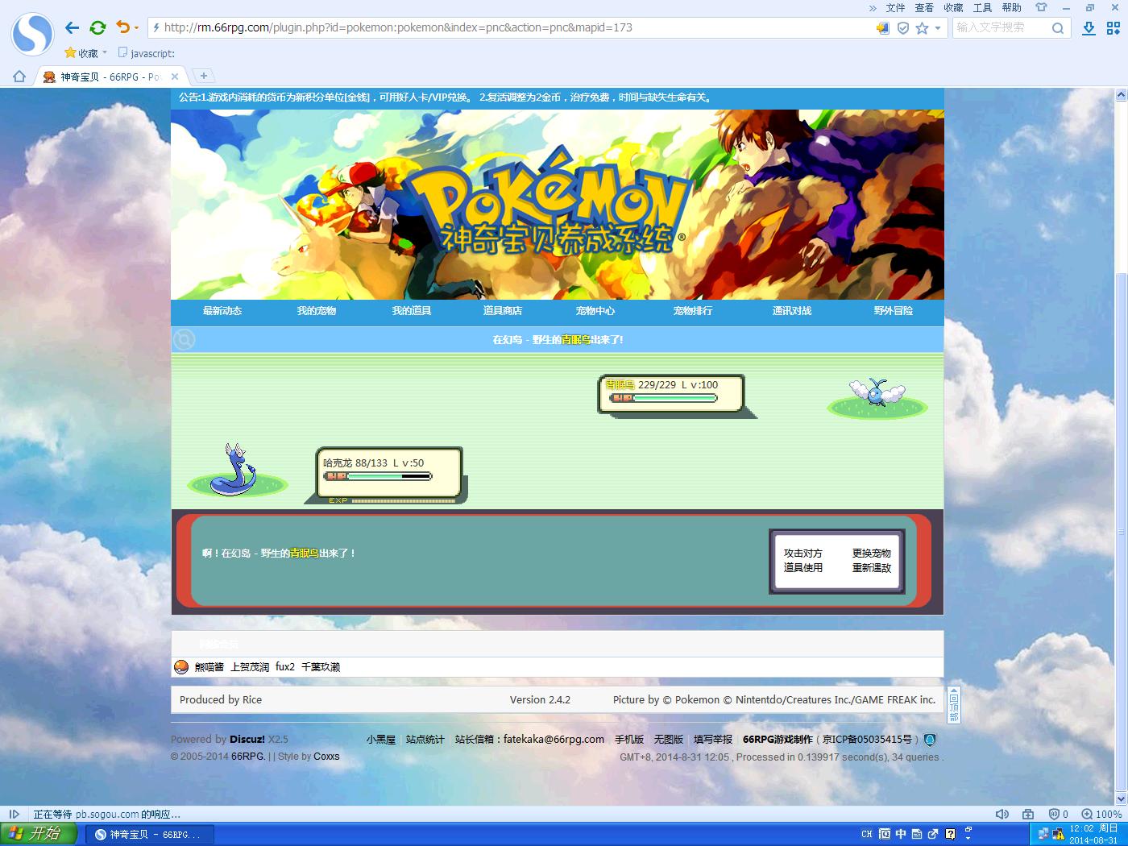Open the 工具 menu

(982, 8)
